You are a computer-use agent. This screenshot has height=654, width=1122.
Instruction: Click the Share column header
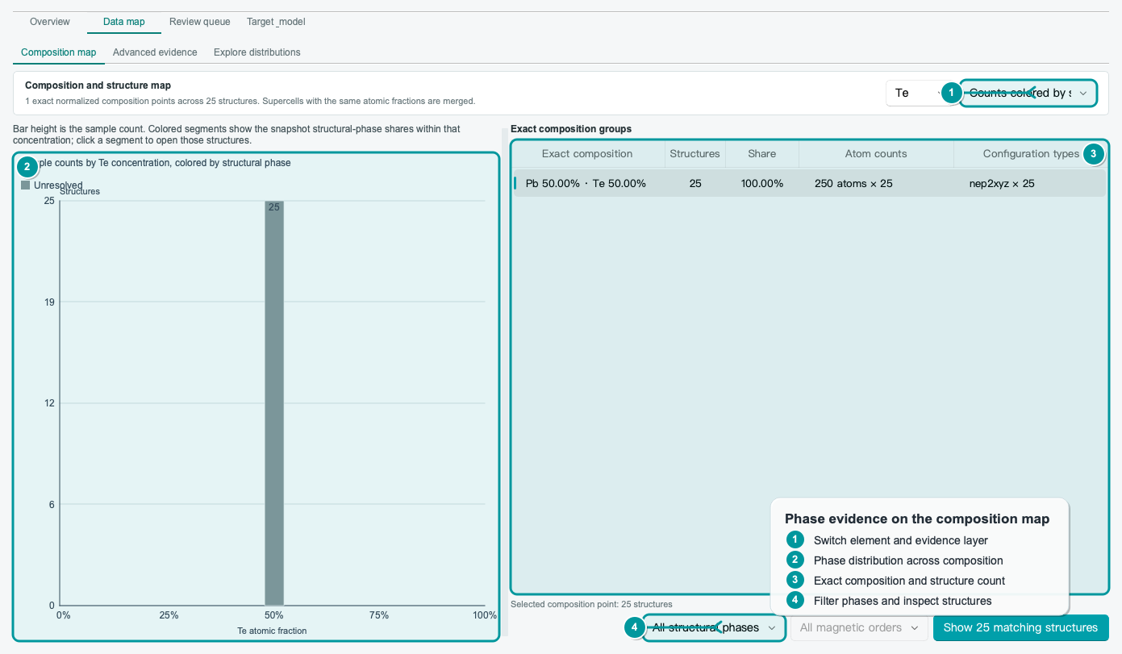click(761, 153)
